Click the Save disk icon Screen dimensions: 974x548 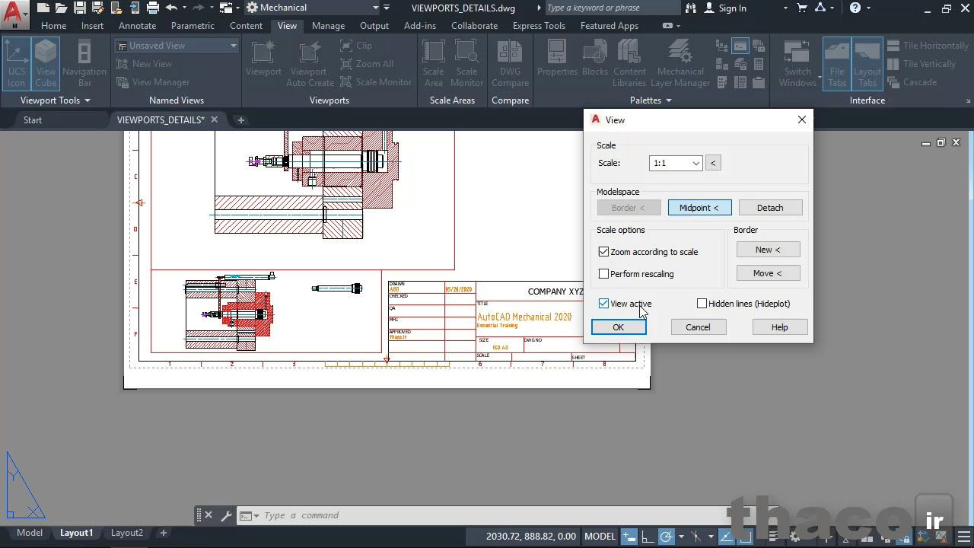tap(80, 8)
